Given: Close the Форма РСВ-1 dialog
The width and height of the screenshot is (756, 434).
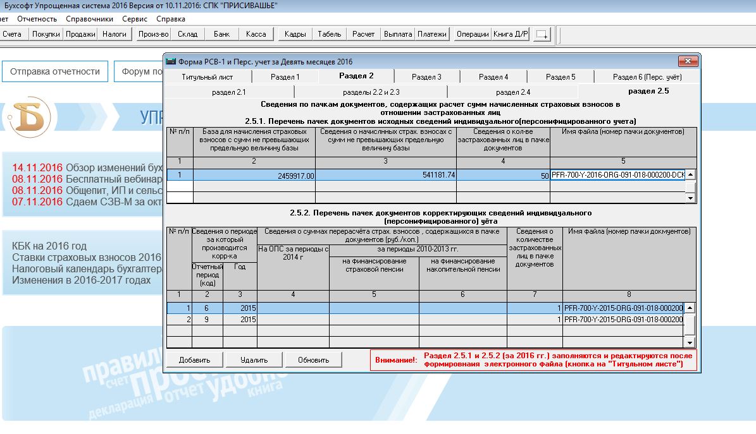Looking at the screenshot, I should (688, 61).
